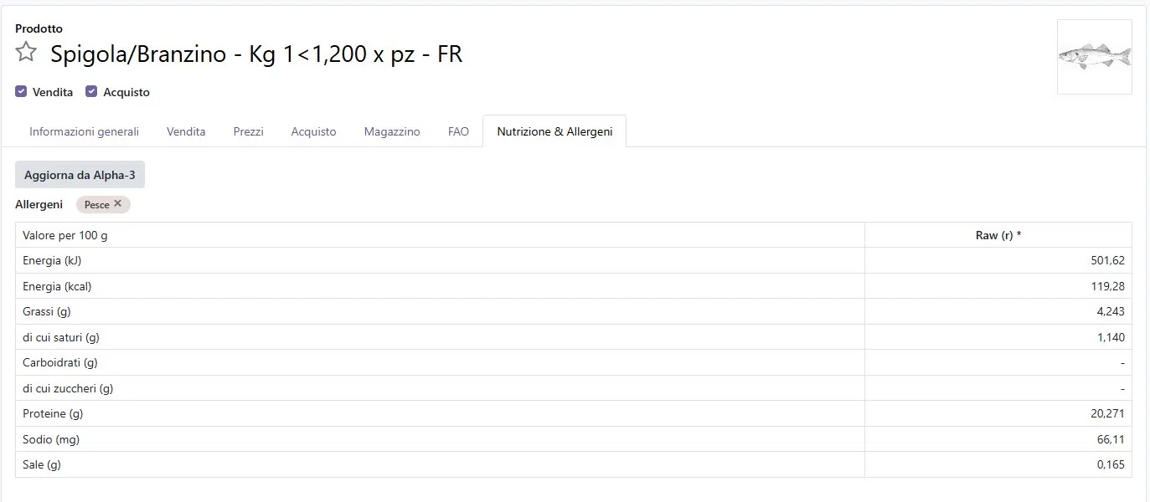Open the Acquisto tab

pos(313,131)
